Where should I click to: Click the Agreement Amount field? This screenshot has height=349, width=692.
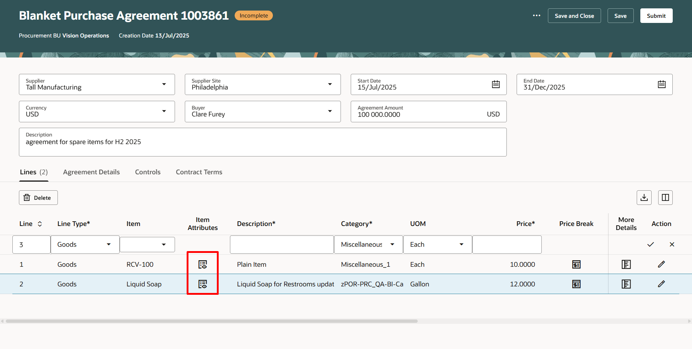[429, 111]
